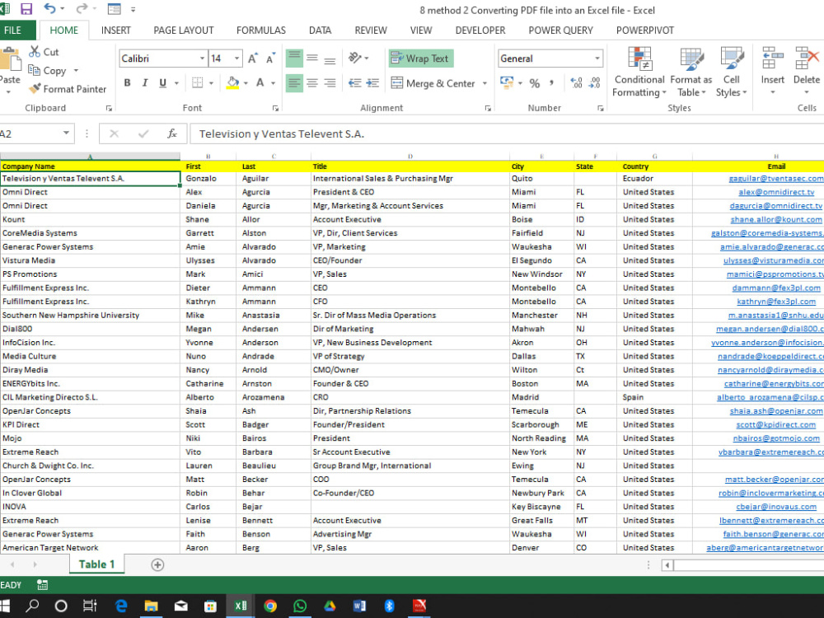Redo the last action

pyautogui.click(x=82, y=9)
